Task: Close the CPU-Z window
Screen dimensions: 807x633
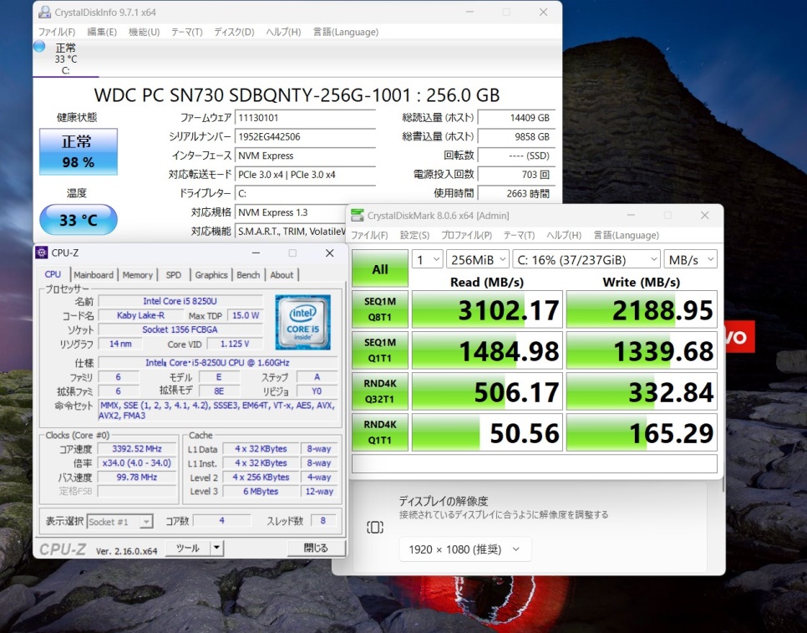Action: 329,253
